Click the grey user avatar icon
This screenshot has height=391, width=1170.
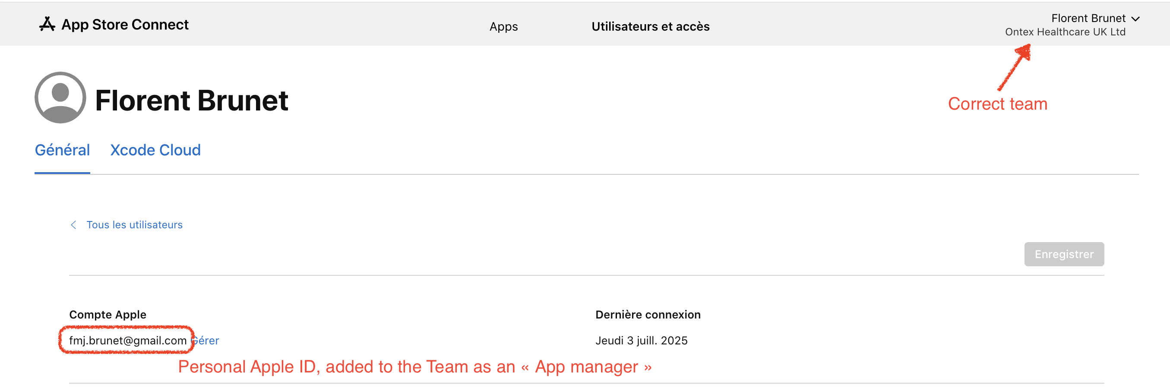60,98
